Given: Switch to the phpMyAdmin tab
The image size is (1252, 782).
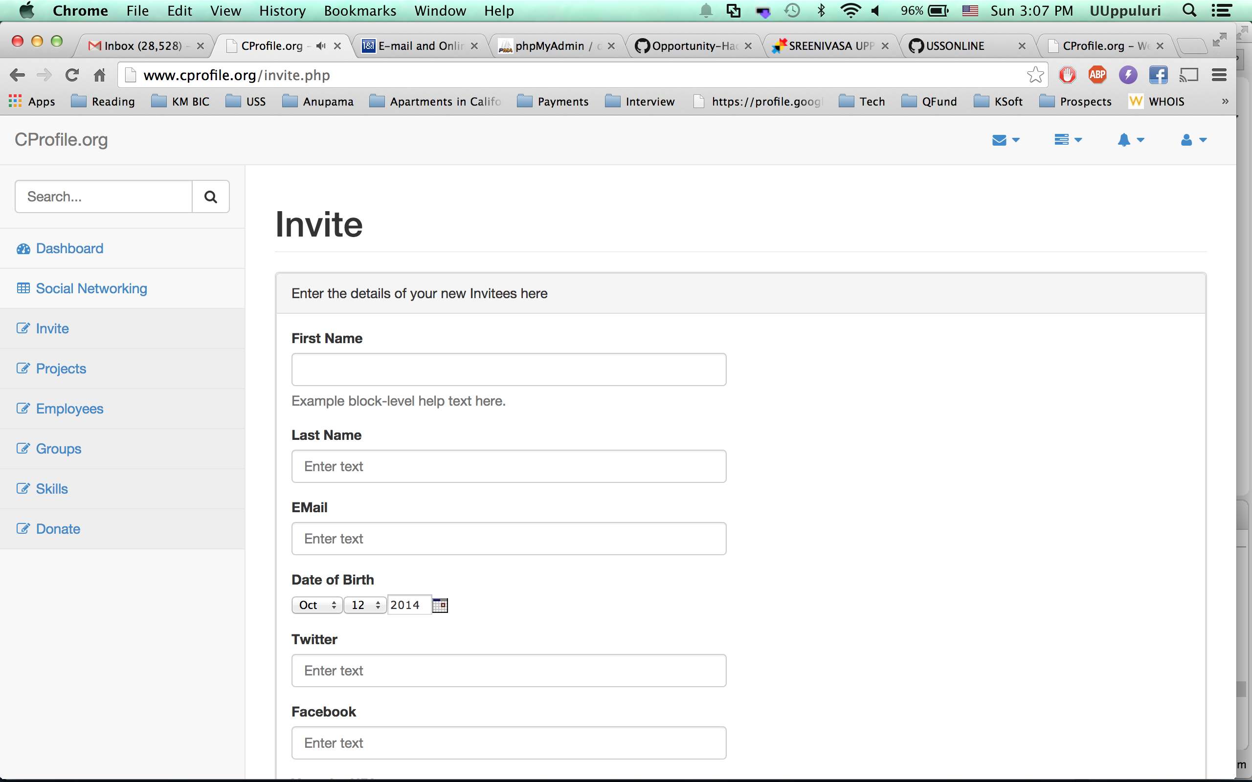Looking at the screenshot, I should coord(549,46).
